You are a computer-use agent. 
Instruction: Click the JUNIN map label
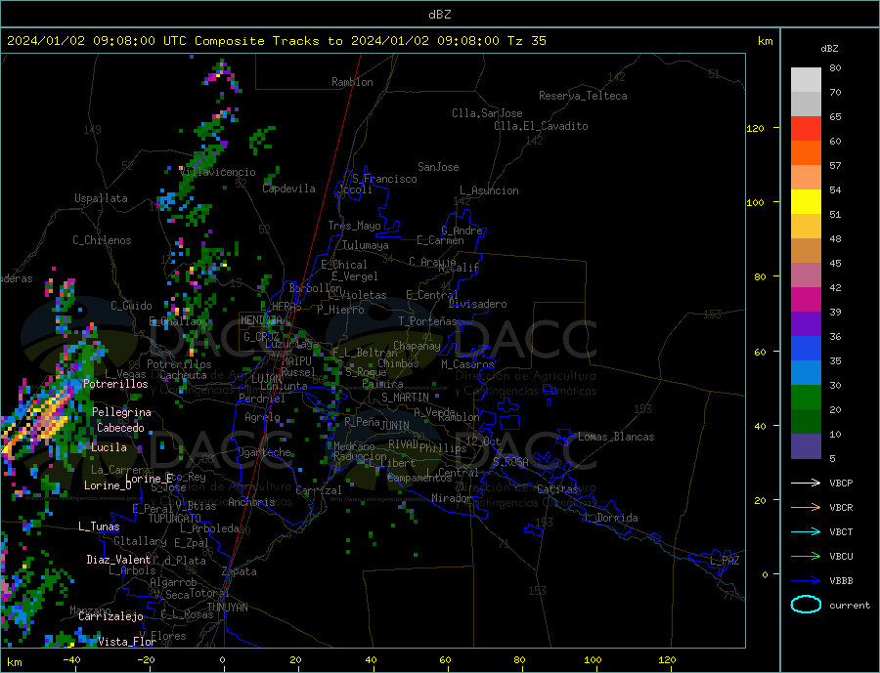tap(395, 426)
